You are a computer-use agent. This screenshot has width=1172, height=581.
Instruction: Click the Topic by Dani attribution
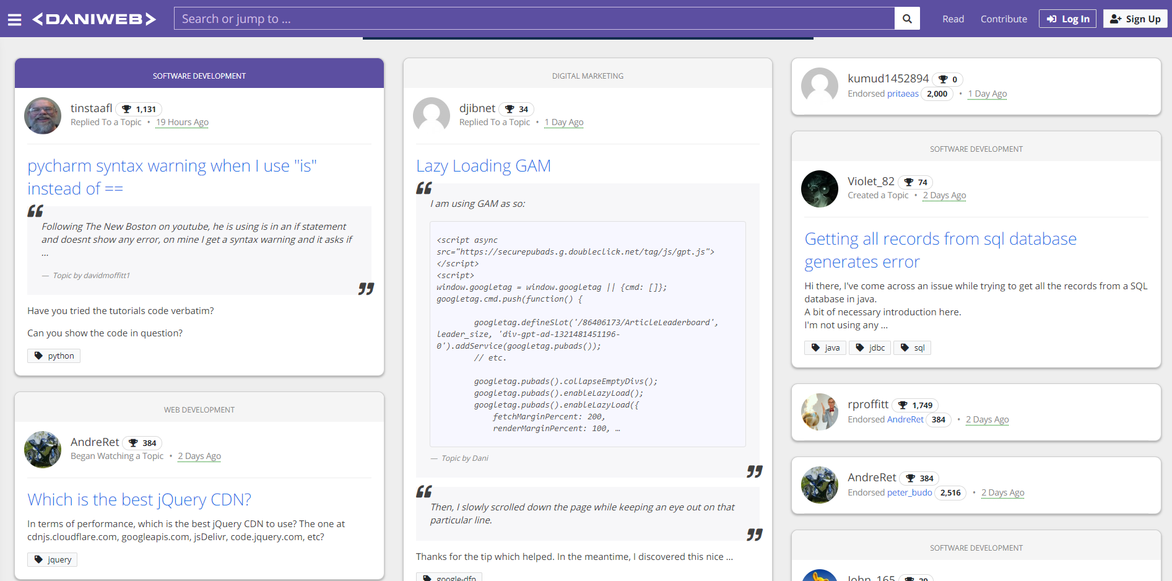[x=465, y=458]
